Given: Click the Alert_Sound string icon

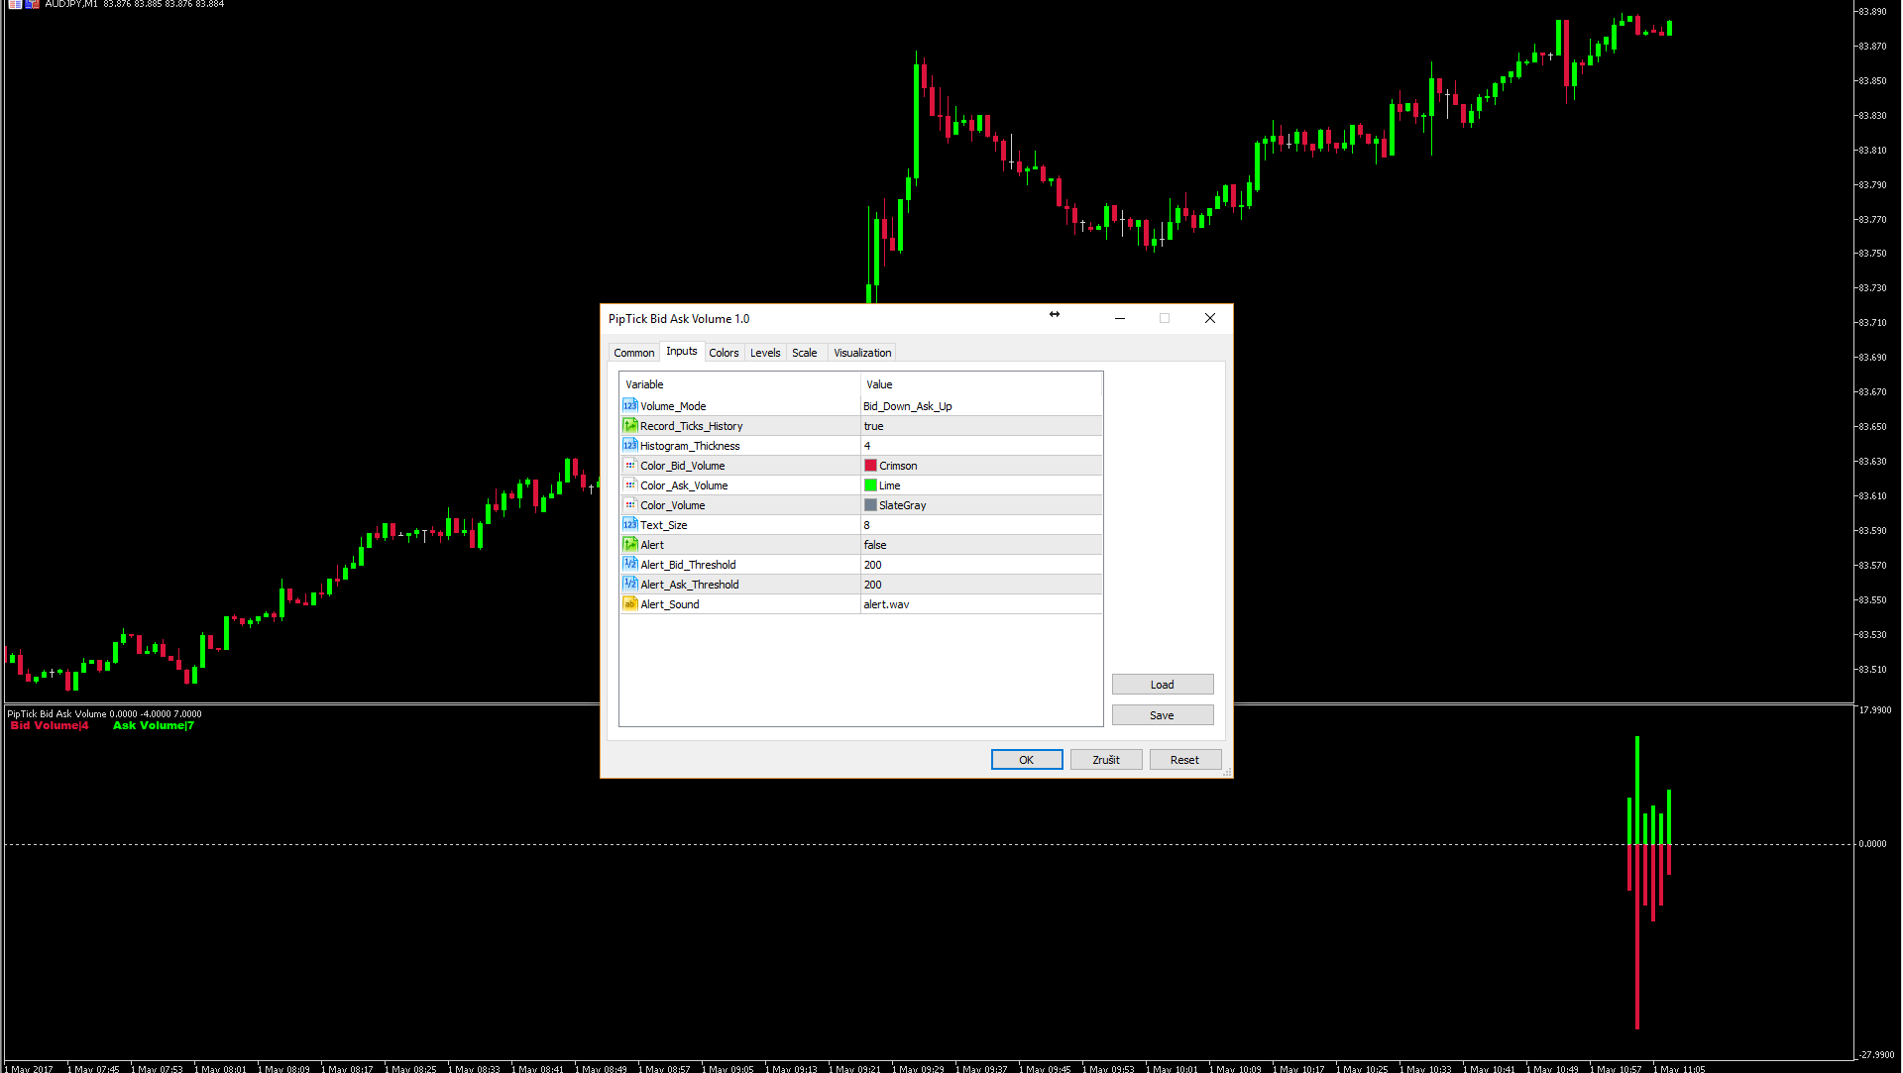Looking at the screenshot, I should coord(629,603).
